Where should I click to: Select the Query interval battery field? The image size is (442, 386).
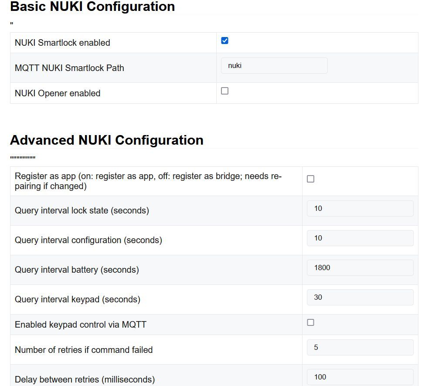(x=360, y=267)
